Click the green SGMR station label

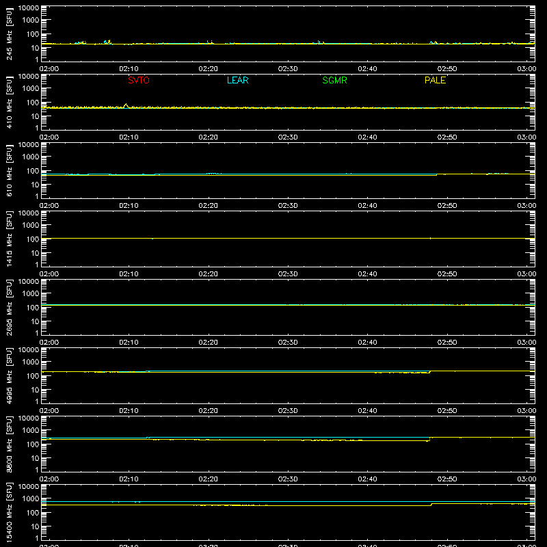coord(334,80)
